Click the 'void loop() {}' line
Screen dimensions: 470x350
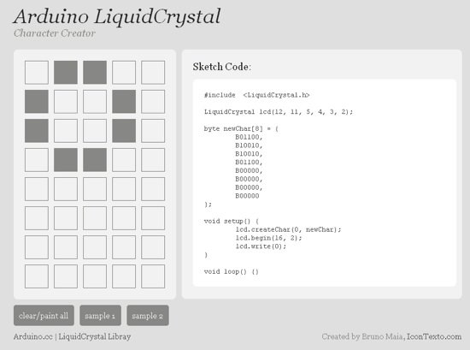pyautogui.click(x=232, y=271)
